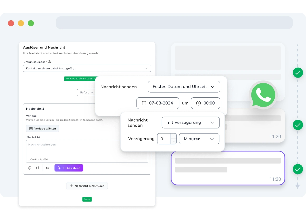The image size is (306, 210).
Task: Open the Sofort timing dropdown
Action: (87, 93)
